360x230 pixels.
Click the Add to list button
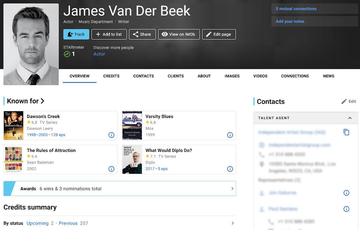click(x=109, y=34)
